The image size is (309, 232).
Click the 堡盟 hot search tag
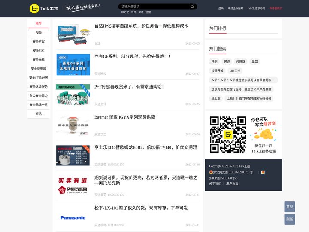click(x=254, y=61)
